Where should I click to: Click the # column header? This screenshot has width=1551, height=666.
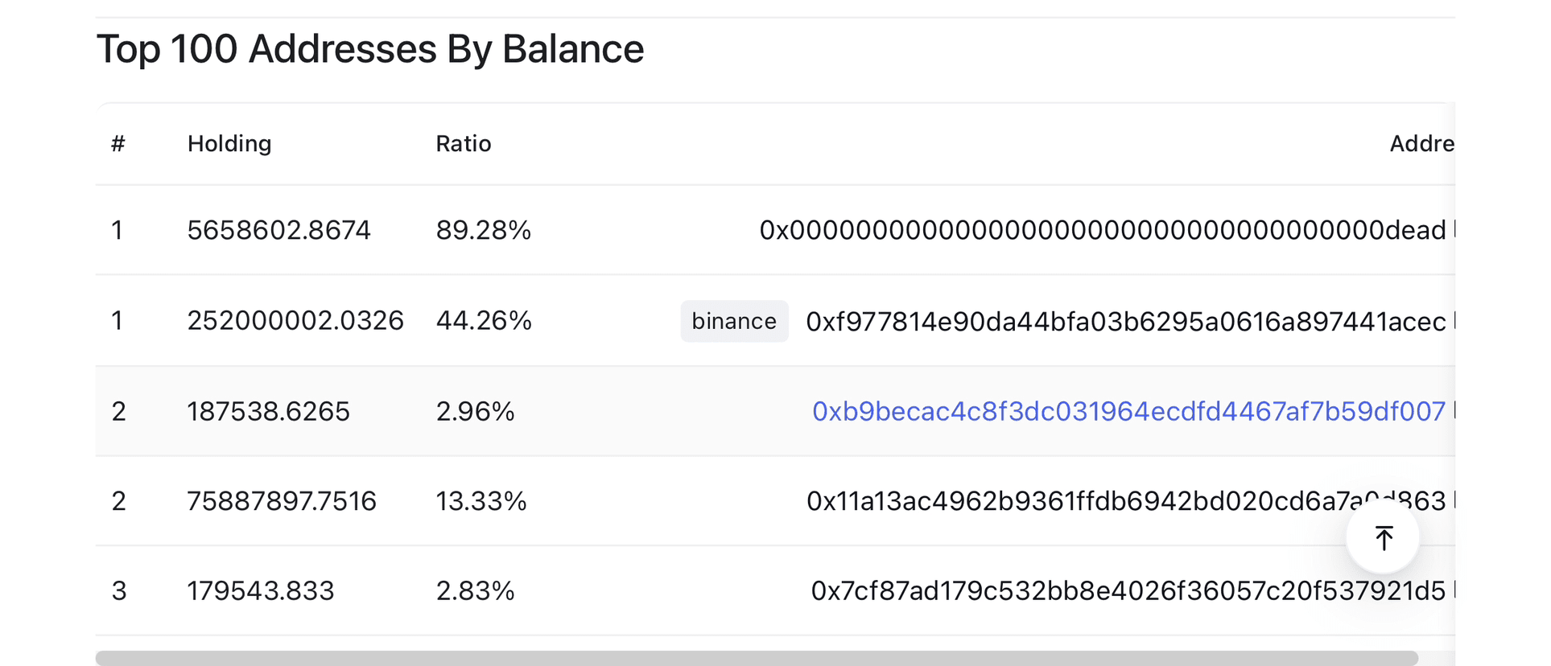click(x=118, y=144)
